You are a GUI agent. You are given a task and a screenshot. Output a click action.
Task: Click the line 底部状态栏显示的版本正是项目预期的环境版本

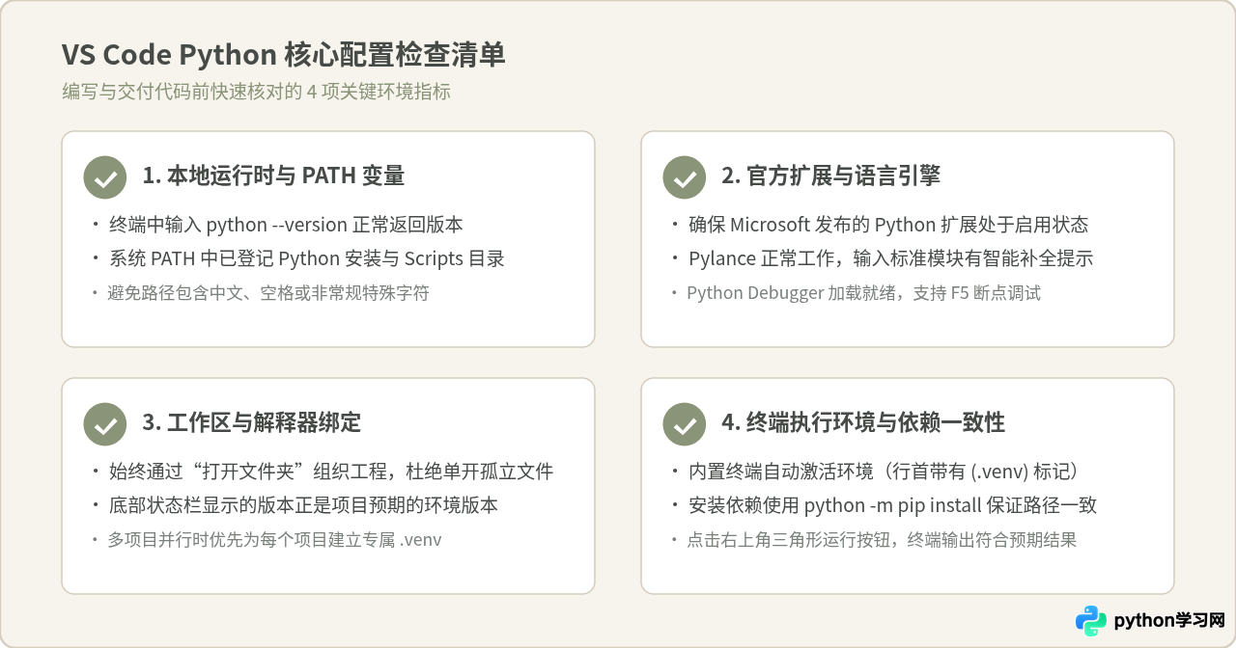coord(303,505)
